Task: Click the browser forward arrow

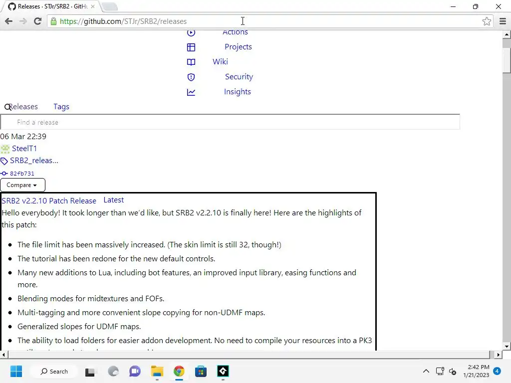Action: pos(23,21)
